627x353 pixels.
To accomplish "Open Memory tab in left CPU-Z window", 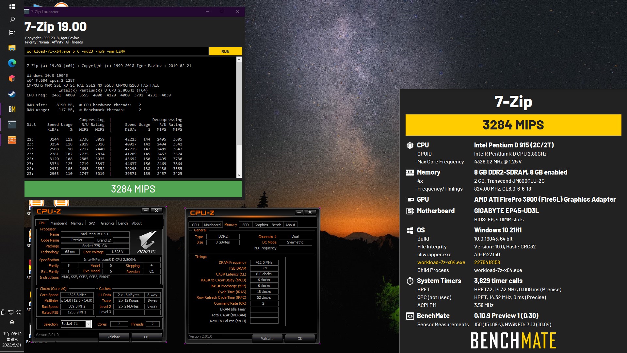I will (77, 223).
